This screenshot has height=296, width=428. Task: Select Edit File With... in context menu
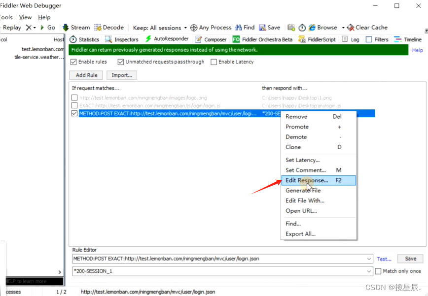(x=319, y=200)
